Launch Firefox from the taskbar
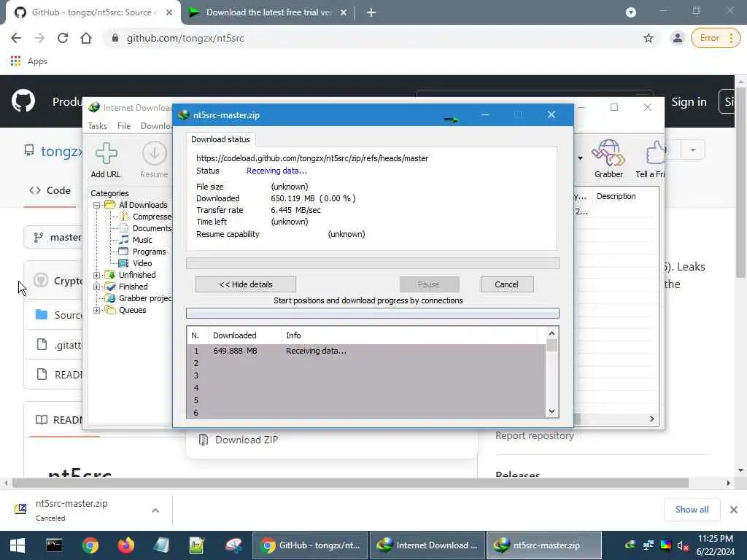Viewport: 747px width, 560px height. (125, 545)
